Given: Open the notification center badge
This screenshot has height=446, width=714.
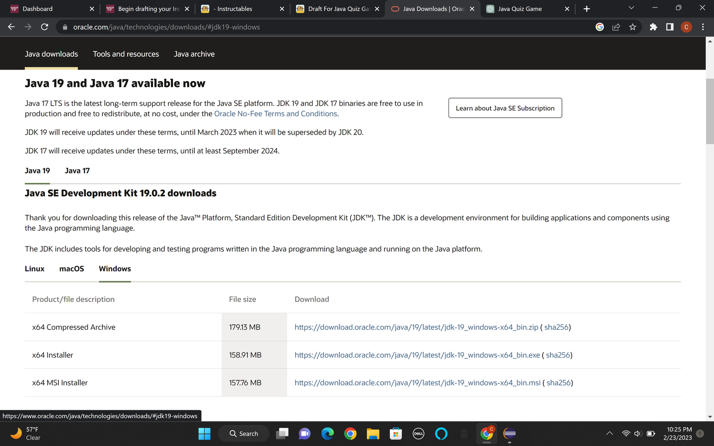Looking at the screenshot, I should click(x=700, y=434).
